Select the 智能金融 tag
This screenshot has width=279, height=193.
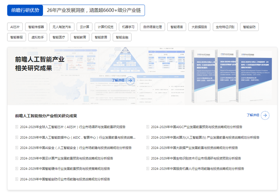122,37
